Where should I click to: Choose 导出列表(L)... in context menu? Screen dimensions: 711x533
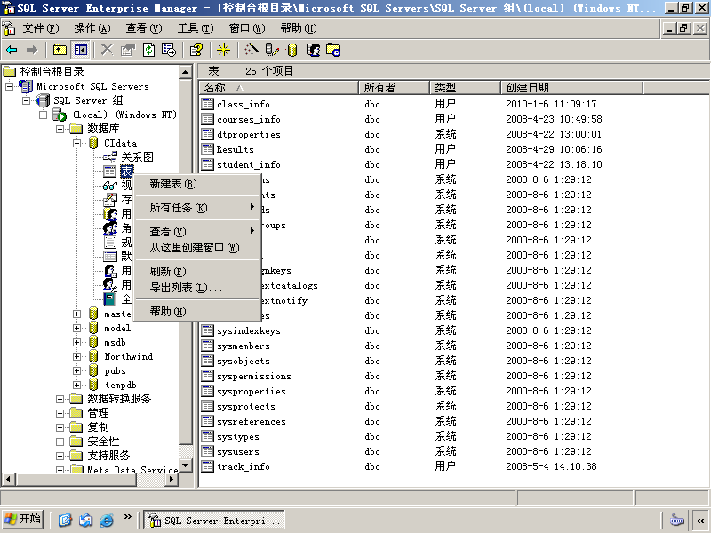point(197,287)
